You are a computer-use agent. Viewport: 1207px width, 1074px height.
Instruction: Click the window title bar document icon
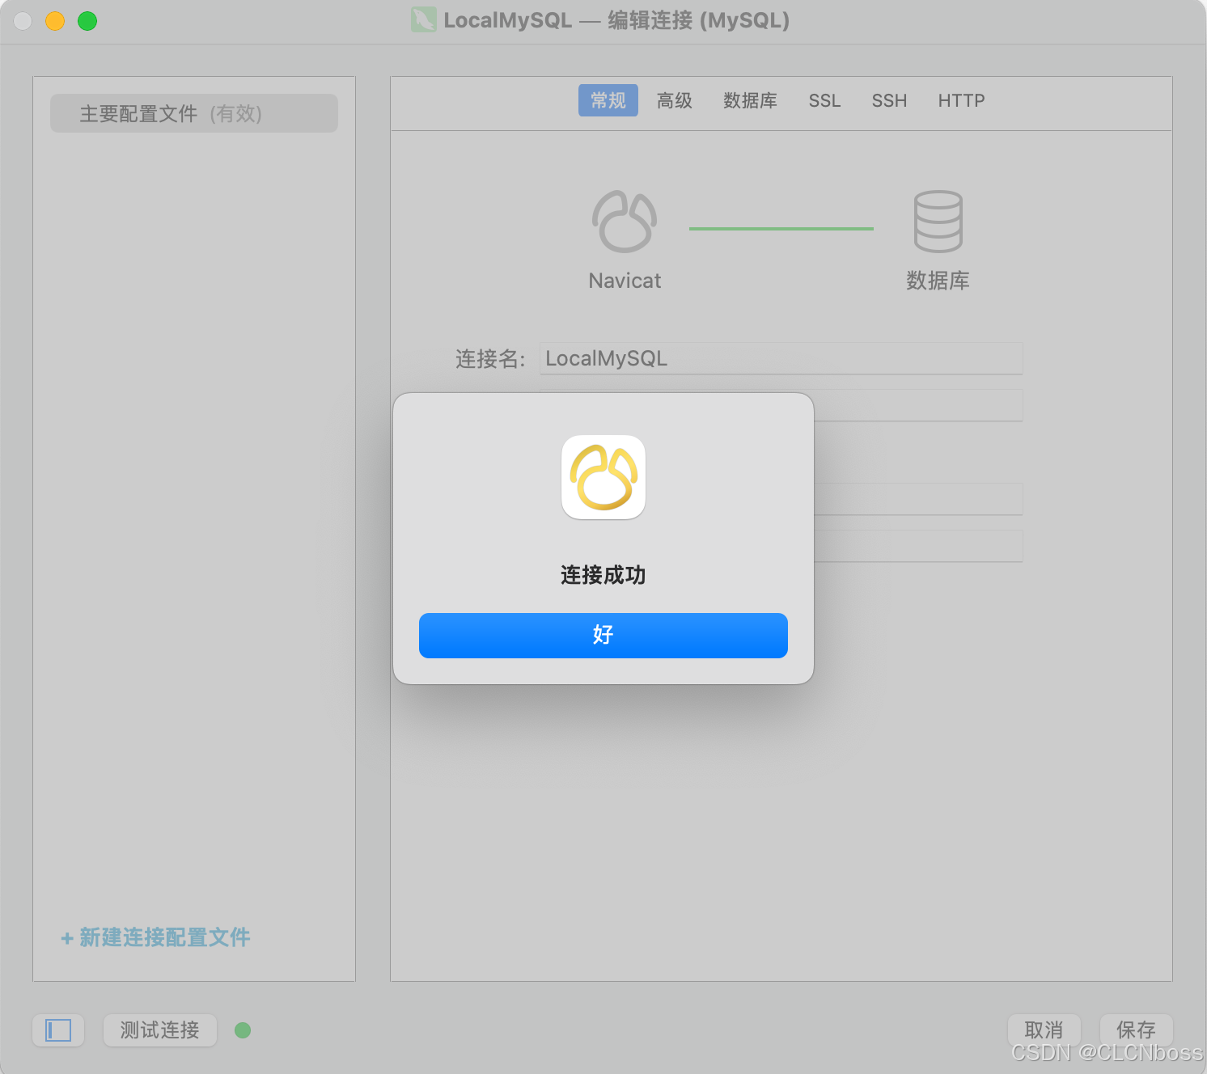pos(423,19)
